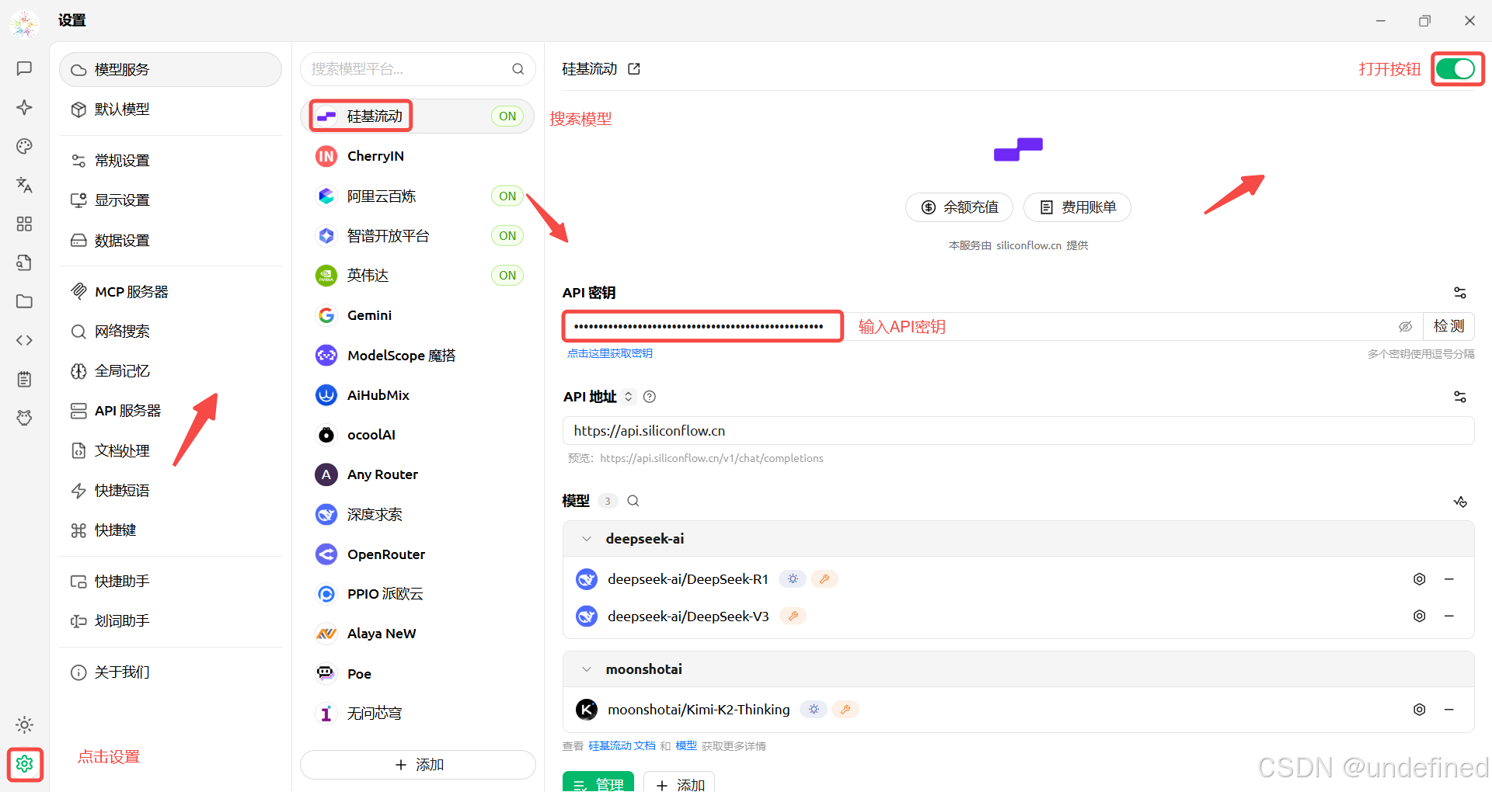
Task: Remove the Kimi-K2-Thinking model
Action: [x=1448, y=710]
